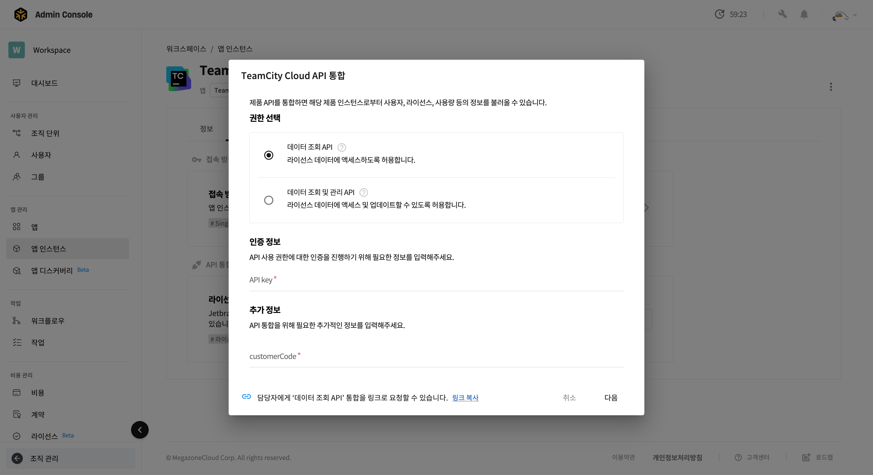Viewport: 873px width, 475px height.
Task: Focus the customerCode input field
Action: click(436, 357)
